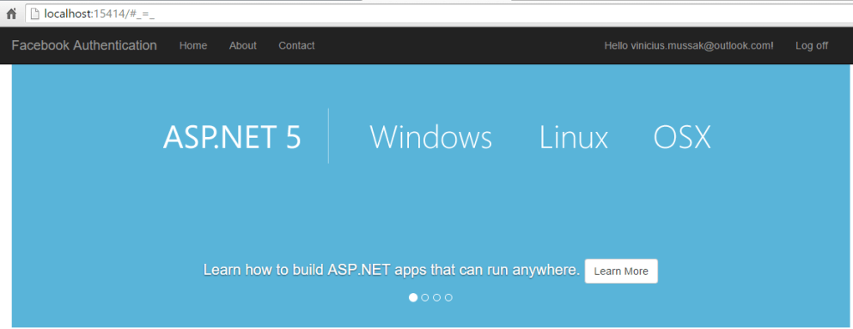Open the Hello vinicius.mussak@outlook.com account link

click(x=689, y=45)
